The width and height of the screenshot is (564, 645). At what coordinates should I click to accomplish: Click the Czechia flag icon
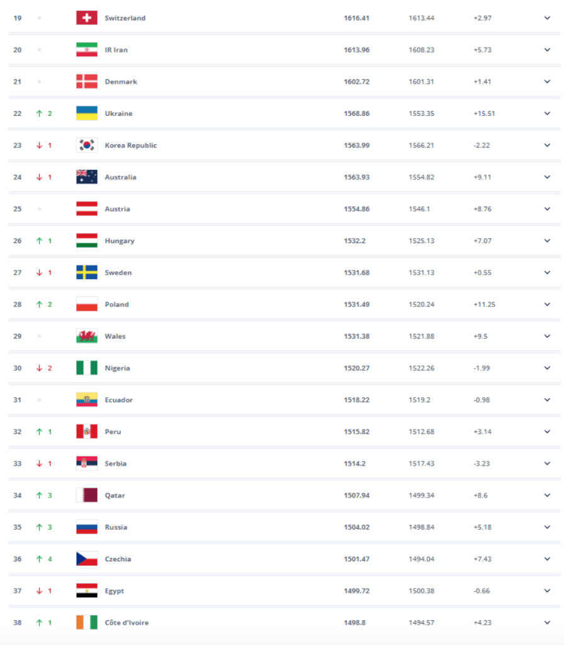pyautogui.click(x=87, y=559)
